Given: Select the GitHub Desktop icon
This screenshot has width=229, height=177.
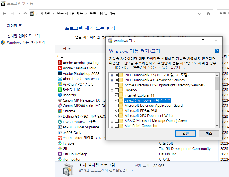Looking at the screenshot, I should 60,154.
